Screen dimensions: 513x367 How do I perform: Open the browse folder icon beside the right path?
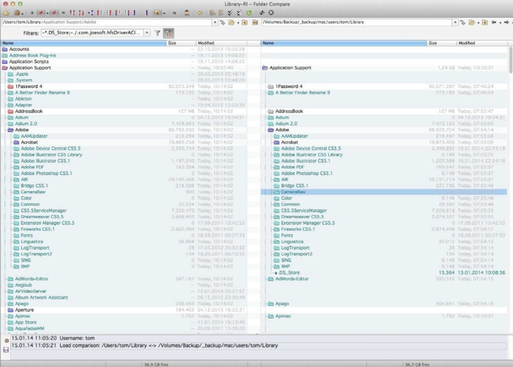[471, 22]
